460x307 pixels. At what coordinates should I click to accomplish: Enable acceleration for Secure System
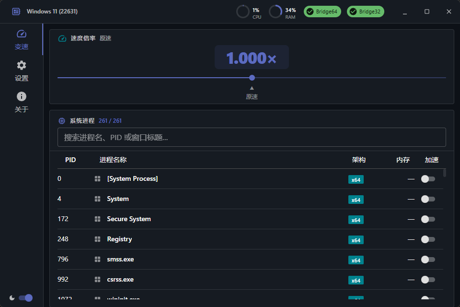coord(428,219)
